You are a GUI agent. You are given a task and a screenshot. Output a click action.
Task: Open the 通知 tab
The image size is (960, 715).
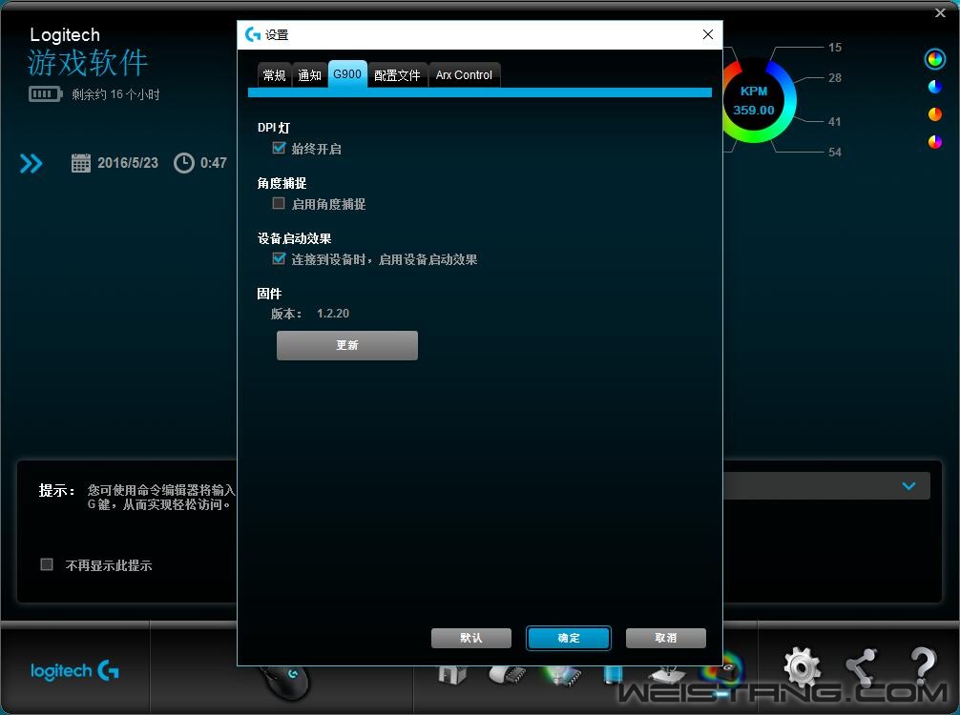coord(310,75)
